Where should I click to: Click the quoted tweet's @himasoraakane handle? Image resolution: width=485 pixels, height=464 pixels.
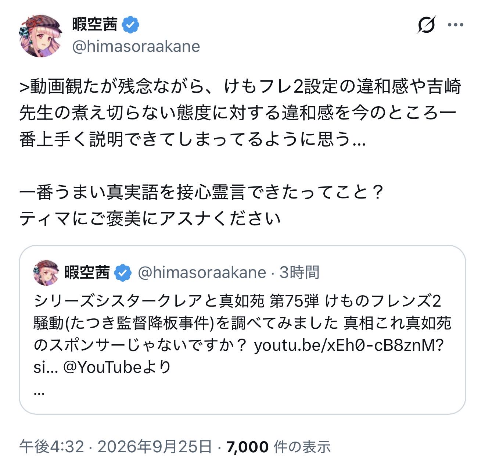click(202, 272)
